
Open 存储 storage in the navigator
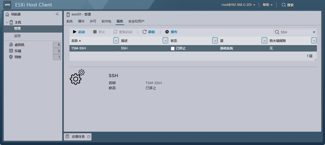tap(18, 51)
